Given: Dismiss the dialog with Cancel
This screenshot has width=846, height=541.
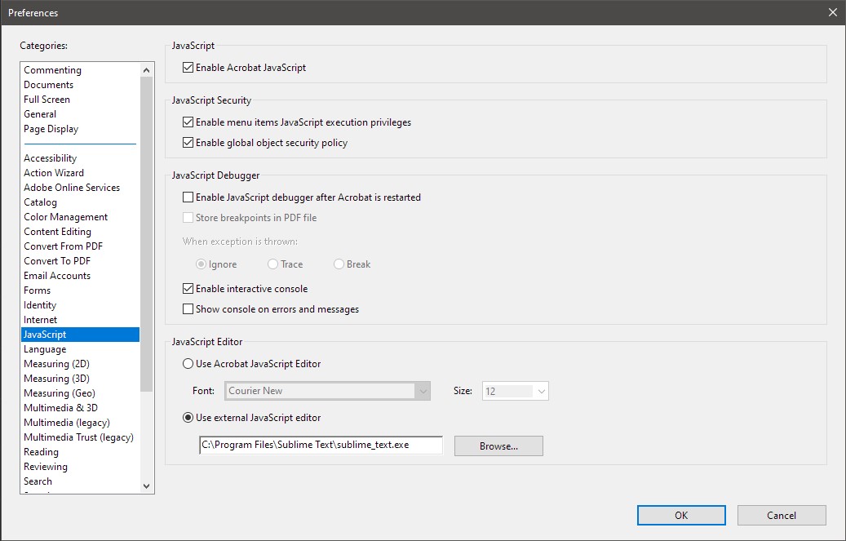Looking at the screenshot, I should click(781, 515).
